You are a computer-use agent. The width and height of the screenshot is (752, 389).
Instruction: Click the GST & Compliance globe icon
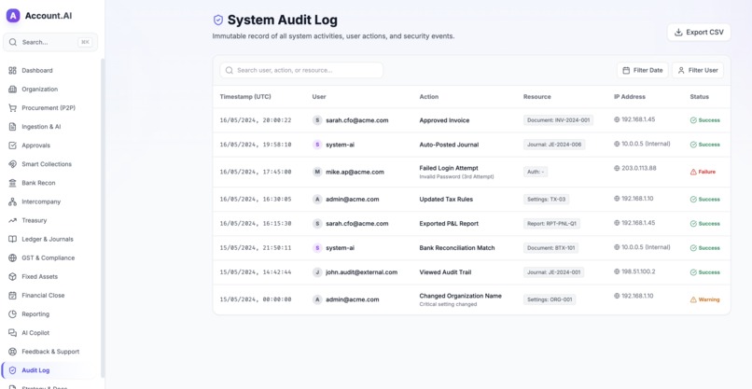[x=12, y=257]
